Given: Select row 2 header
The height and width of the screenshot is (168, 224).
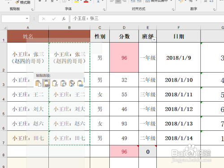Looking at the screenshot, I should tap(4, 57).
